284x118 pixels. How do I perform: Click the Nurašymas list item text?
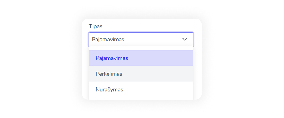109,89
